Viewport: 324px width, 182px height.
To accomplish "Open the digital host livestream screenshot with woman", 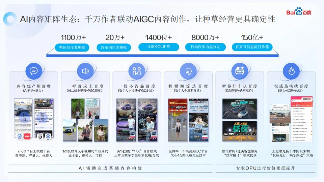I will point(178,120).
